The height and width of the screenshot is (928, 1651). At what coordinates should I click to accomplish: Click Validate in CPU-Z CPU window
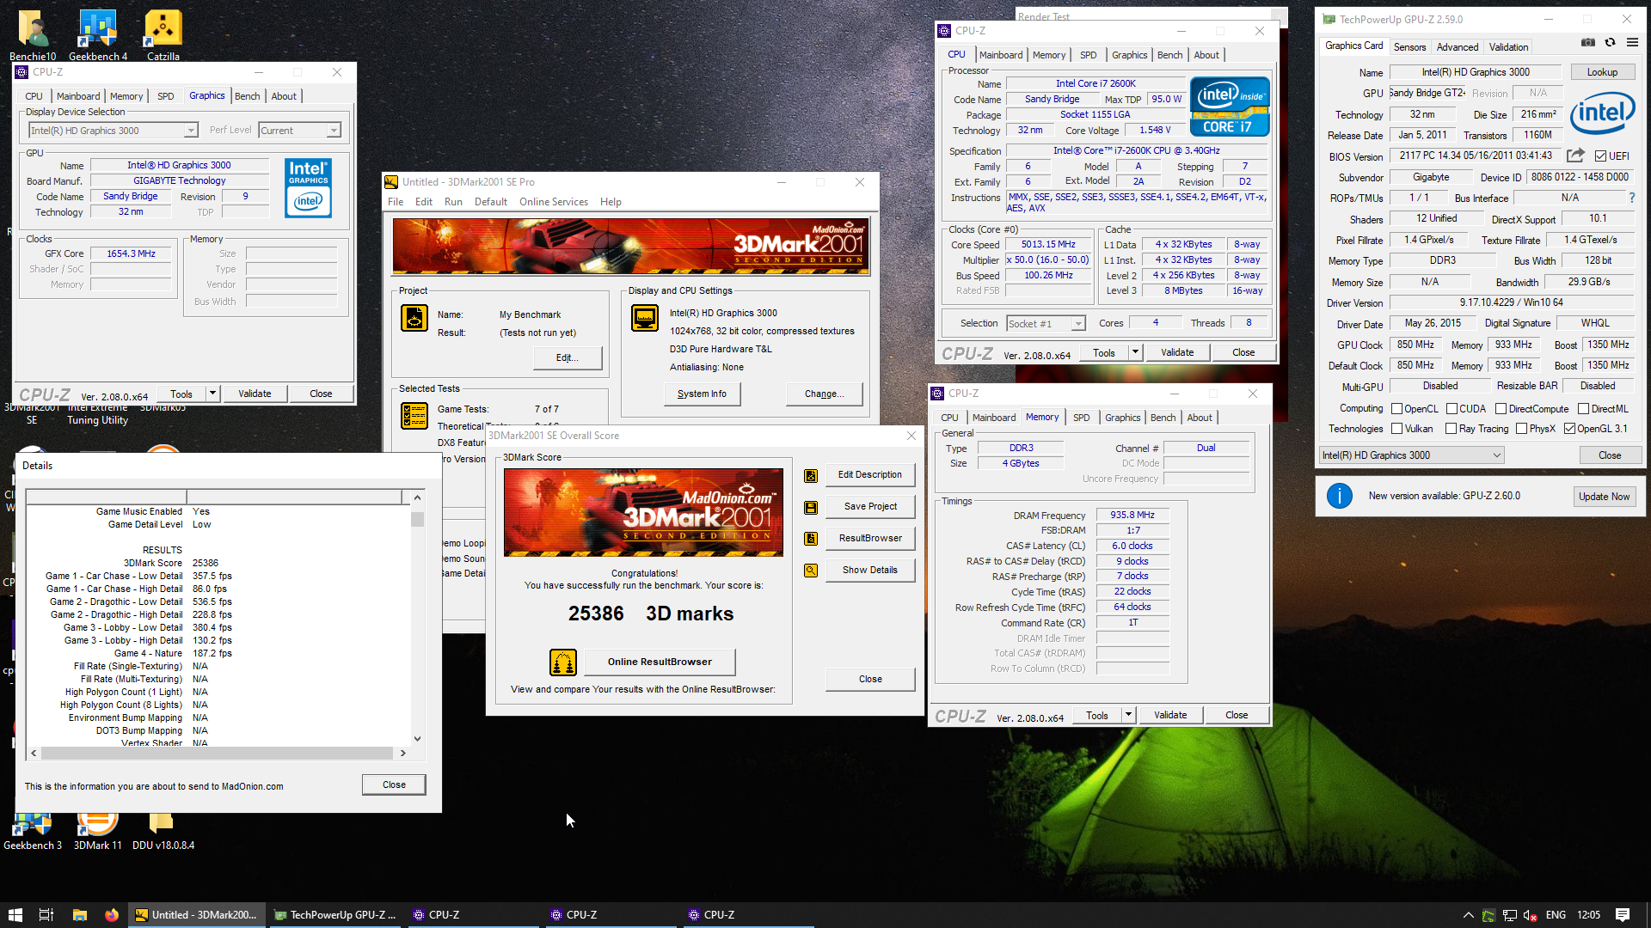point(1177,352)
